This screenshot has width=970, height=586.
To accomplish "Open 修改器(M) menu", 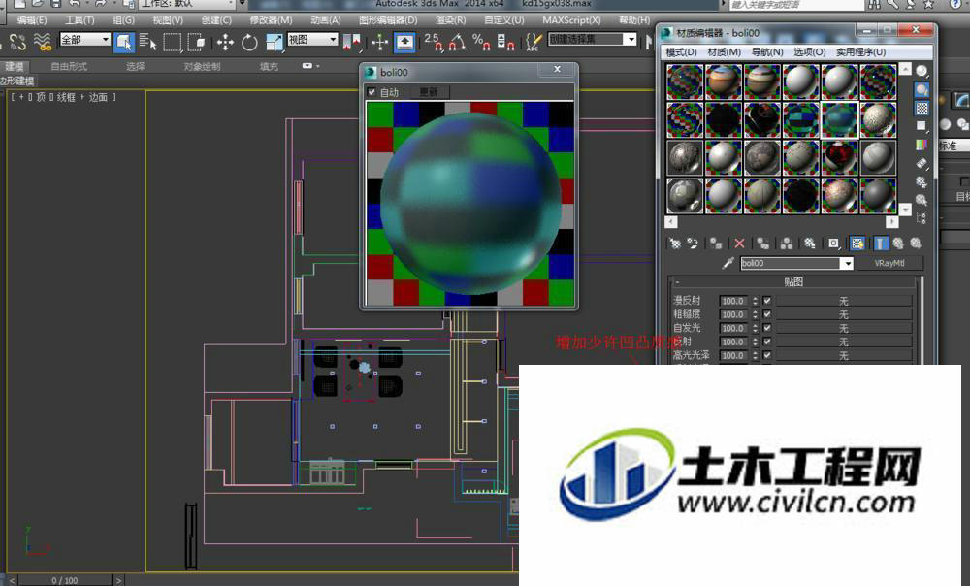I will (271, 20).
